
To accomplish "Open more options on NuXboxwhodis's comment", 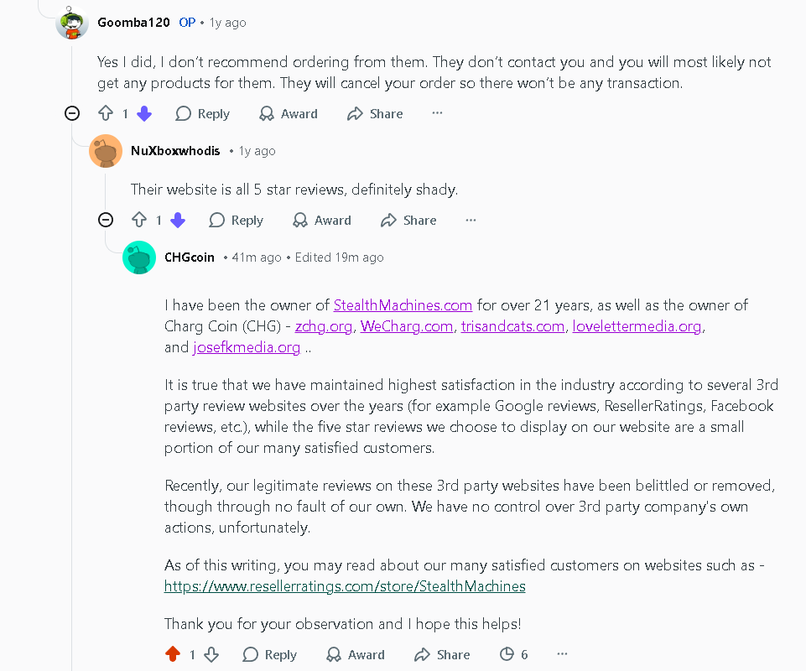I will coord(471,220).
